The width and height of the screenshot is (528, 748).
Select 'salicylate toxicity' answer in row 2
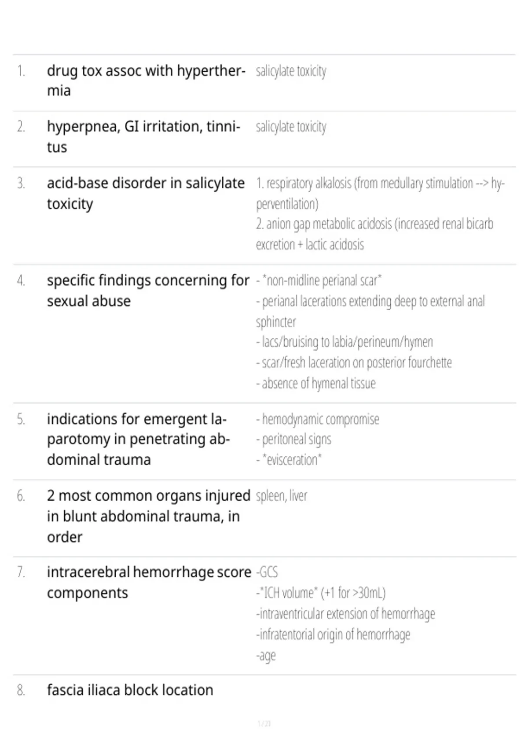pyautogui.click(x=291, y=127)
